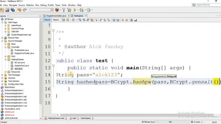The image size is (221, 124).
Task: Close the RegisterController.java tab
Action: tap(69, 16)
